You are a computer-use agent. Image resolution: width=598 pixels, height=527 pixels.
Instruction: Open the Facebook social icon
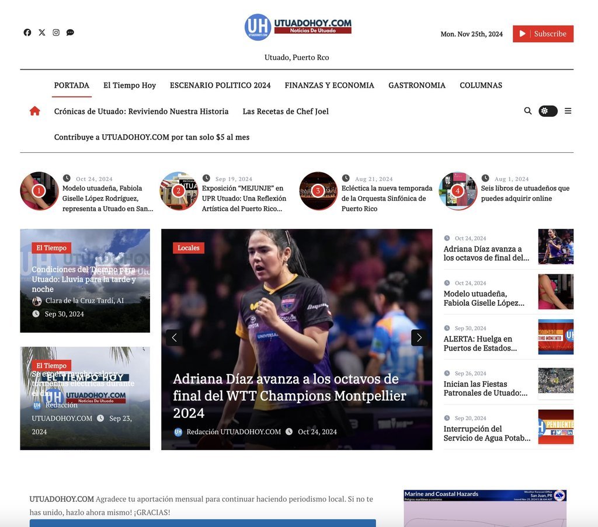tap(27, 33)
